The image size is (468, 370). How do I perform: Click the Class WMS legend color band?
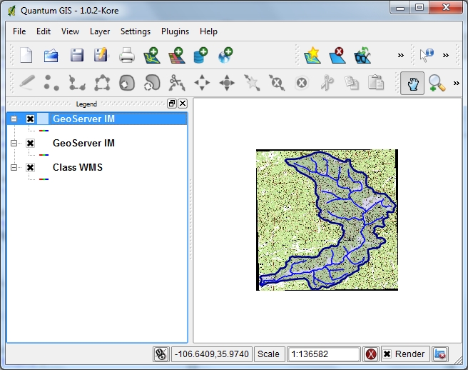pyautogui.click(x=44, y=179)
